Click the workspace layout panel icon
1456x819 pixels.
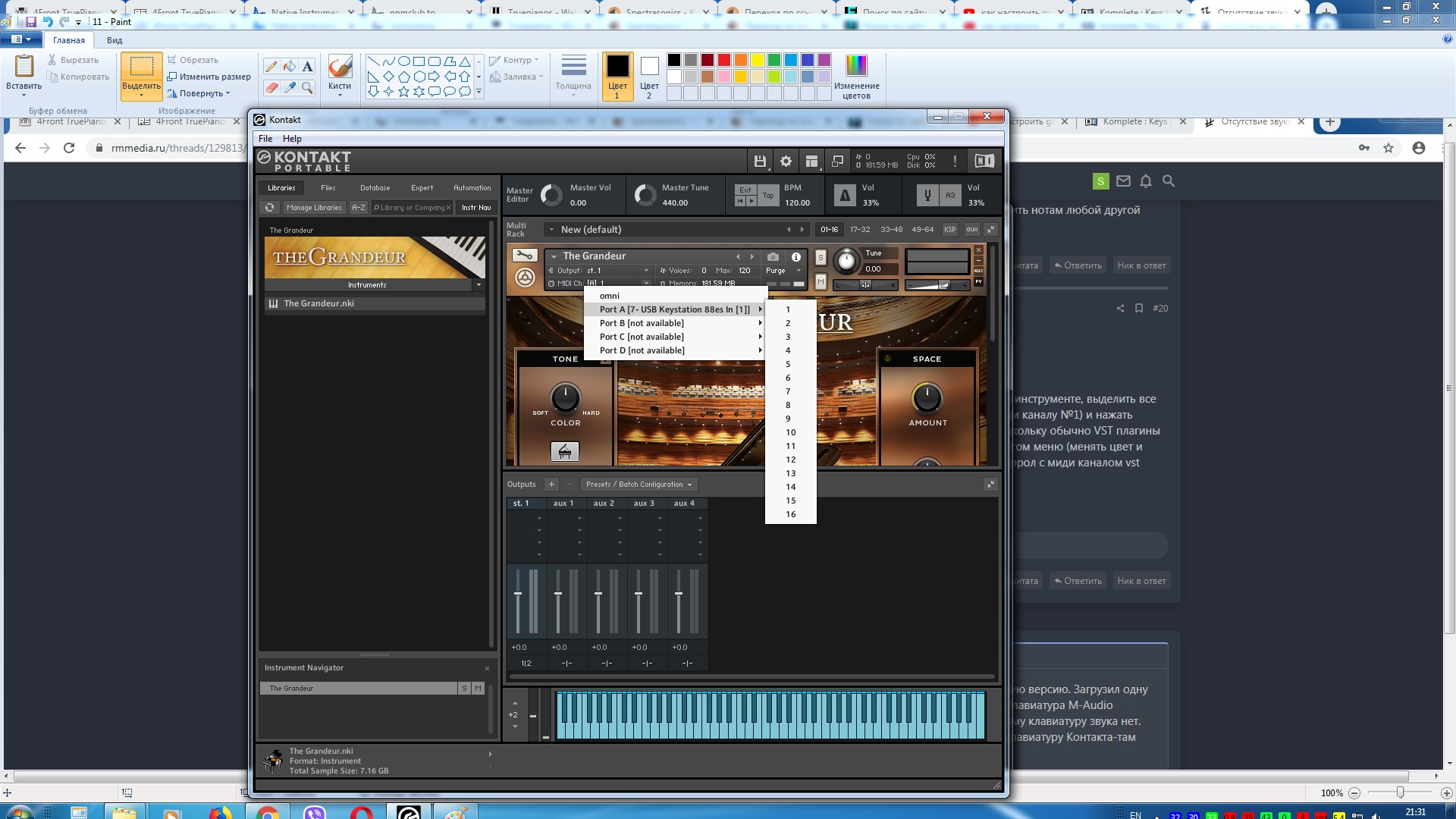point(811,161)
